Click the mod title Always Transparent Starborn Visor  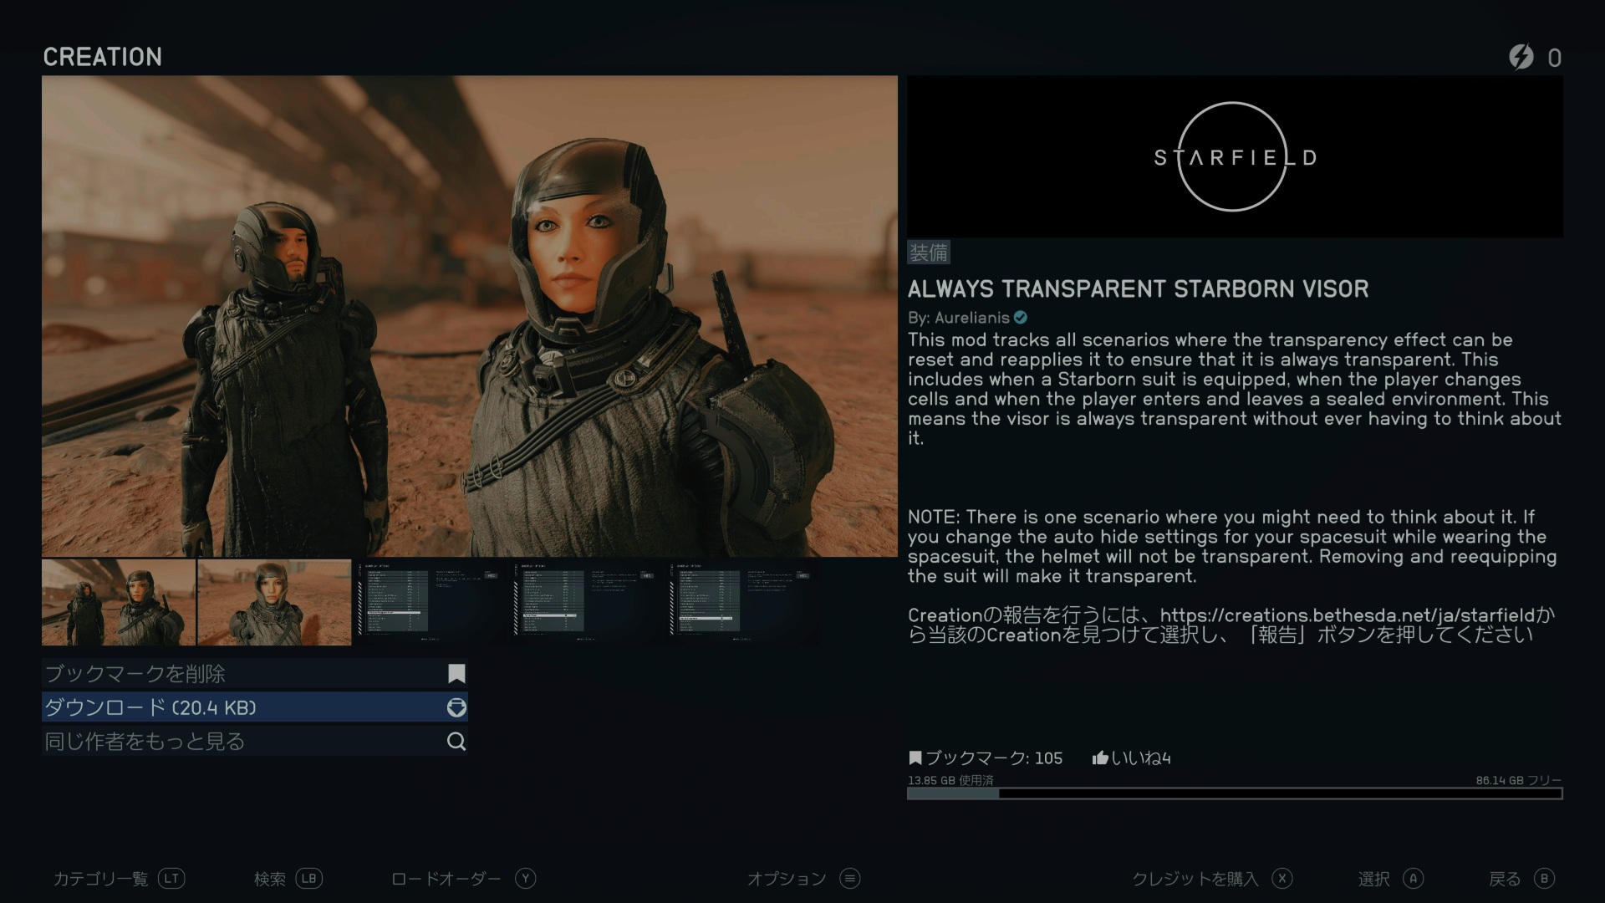1139,289
